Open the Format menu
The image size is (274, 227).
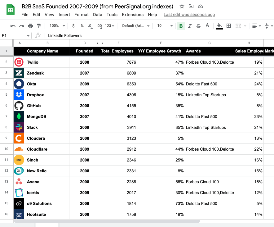click(82, 15)
